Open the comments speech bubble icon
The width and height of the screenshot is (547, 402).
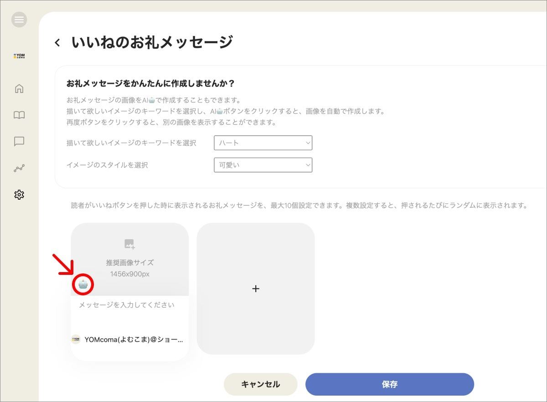pyautogui.click(x=19, y=142)
